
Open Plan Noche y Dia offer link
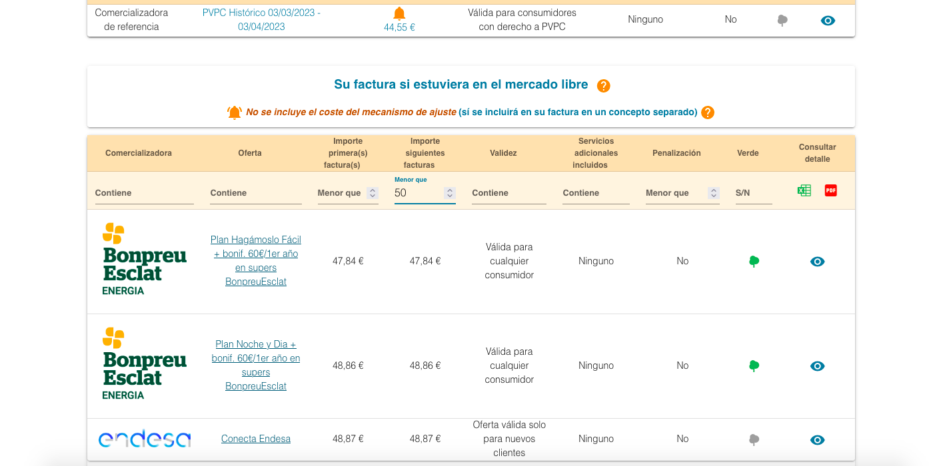(256, 365)
